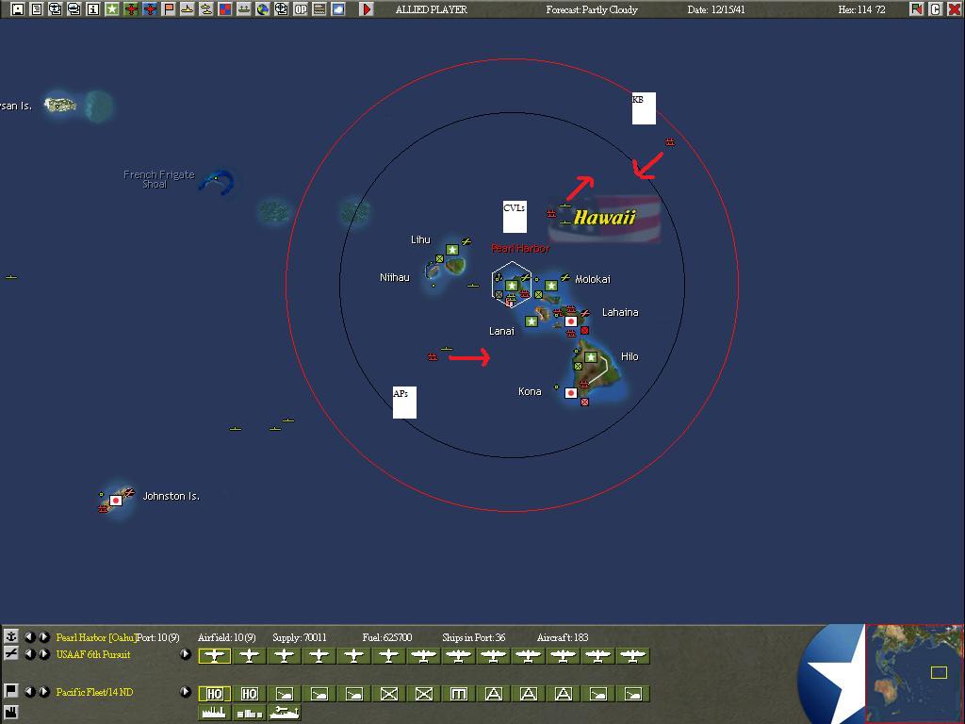The image size is (965, 724).
Task: Click the 'C' button in top-right corner
Action: pos(936,9)
